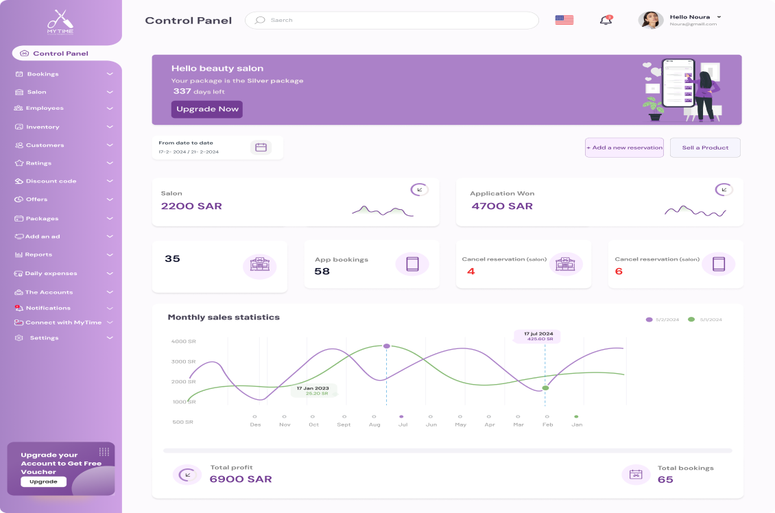Expand the Reports menu chevron
Viewport: 775px width, 513px height.
click(110, 255)
